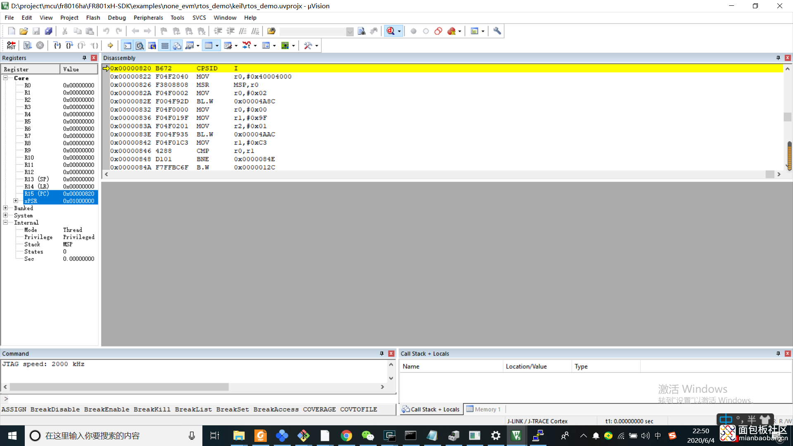Click the Indent Selection icon

click(x=218, y=31)
